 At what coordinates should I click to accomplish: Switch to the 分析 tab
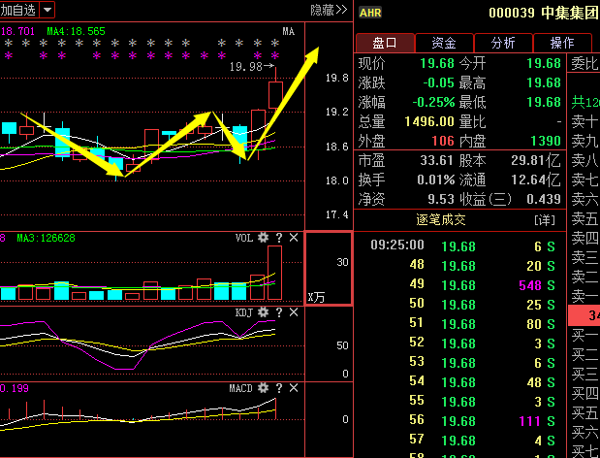click(503, 43)
